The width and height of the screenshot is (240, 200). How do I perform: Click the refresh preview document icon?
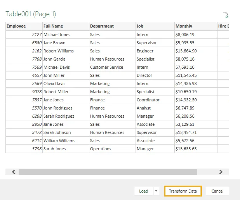point(226,15)
